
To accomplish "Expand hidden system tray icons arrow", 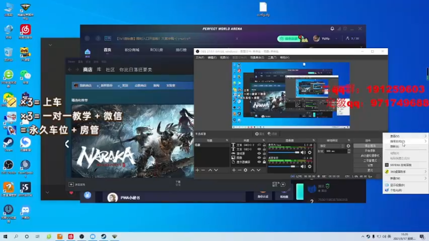I will (363, 237).
